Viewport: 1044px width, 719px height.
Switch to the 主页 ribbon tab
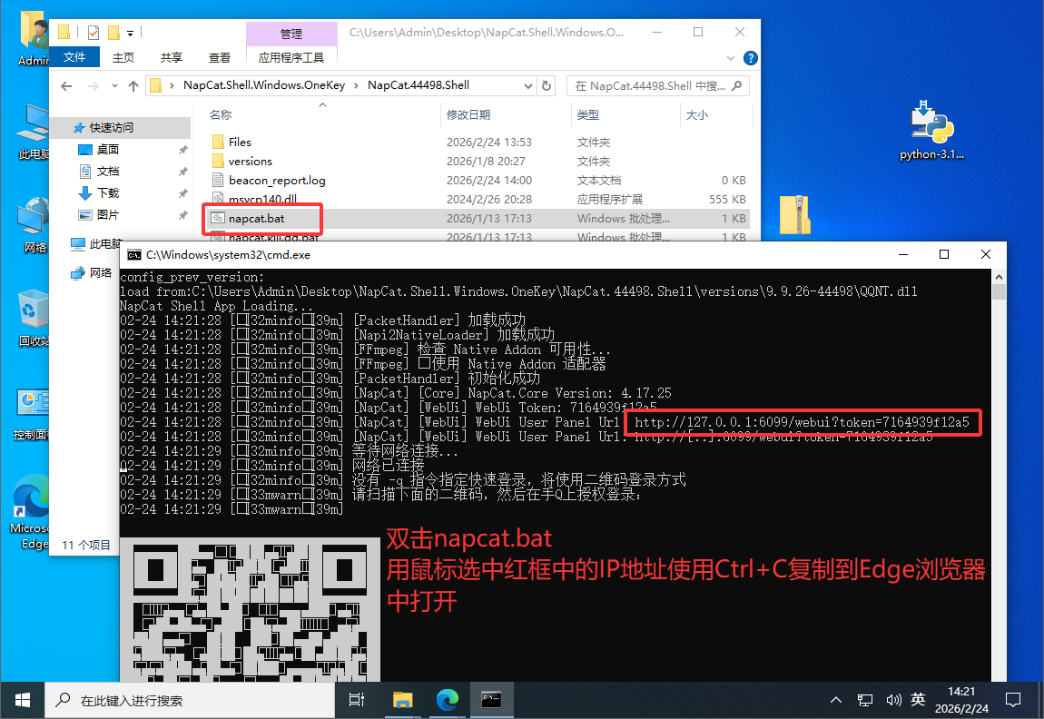(123, 57)
